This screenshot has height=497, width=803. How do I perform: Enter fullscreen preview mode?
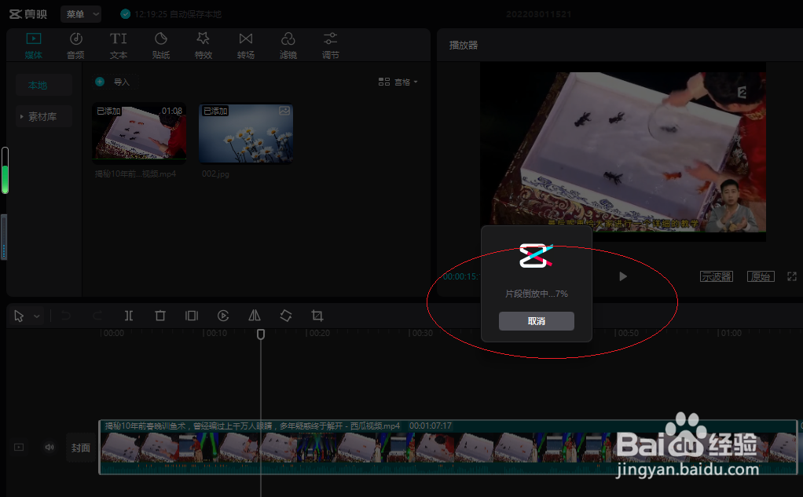pos(792,276)
